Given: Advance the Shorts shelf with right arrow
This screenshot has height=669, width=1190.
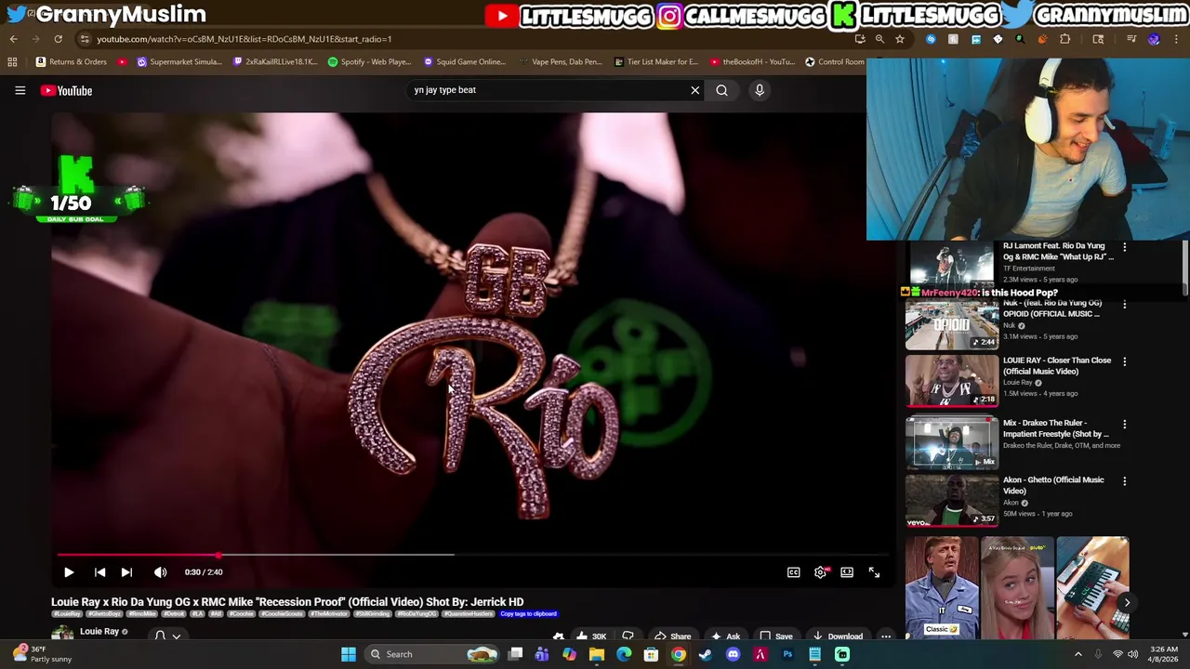Looking at the screenshot, I should (1127, 602).
